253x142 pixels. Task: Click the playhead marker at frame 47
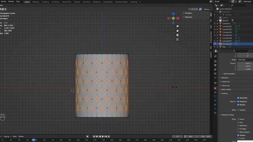(34, 140)
